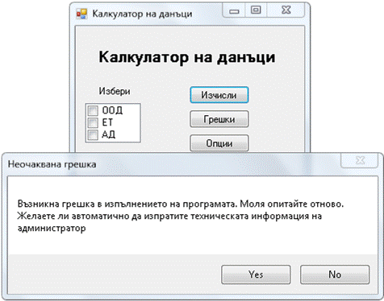
Task: Confirm with Yes in the error dialog
Action: point(256,274)
